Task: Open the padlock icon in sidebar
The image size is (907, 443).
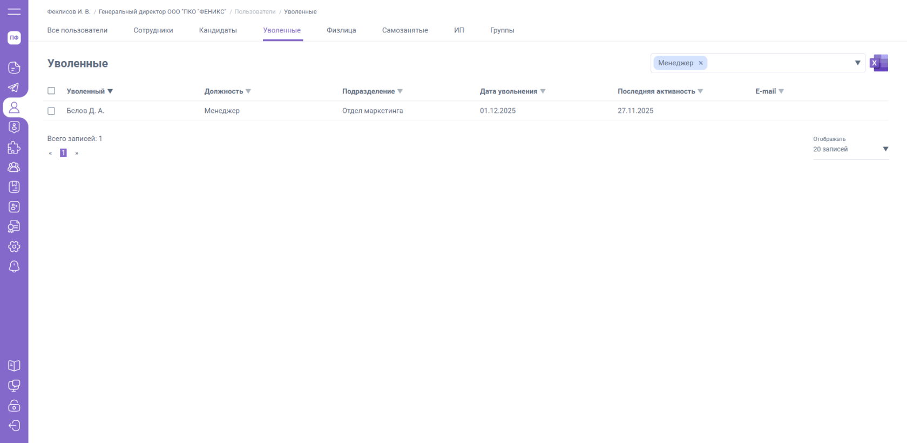Action: pyautogui.click(x=14, y=406)
